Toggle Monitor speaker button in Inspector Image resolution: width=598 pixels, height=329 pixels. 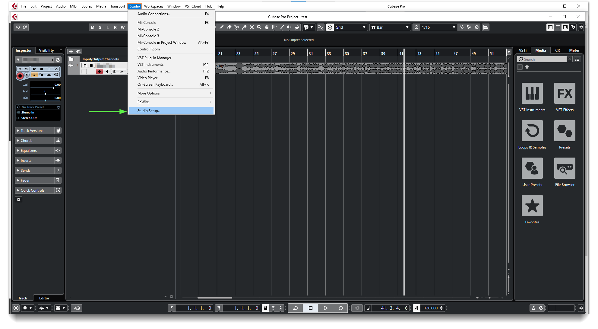[x=27, y=75]
